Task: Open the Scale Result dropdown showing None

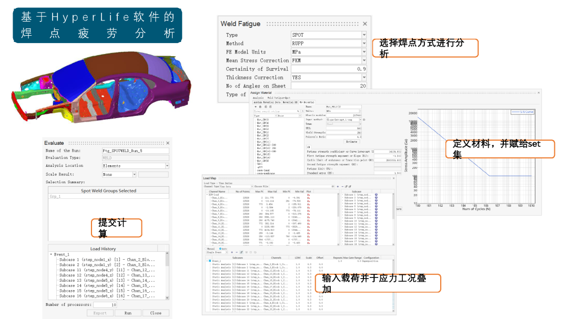Action: tap(119, 175)
